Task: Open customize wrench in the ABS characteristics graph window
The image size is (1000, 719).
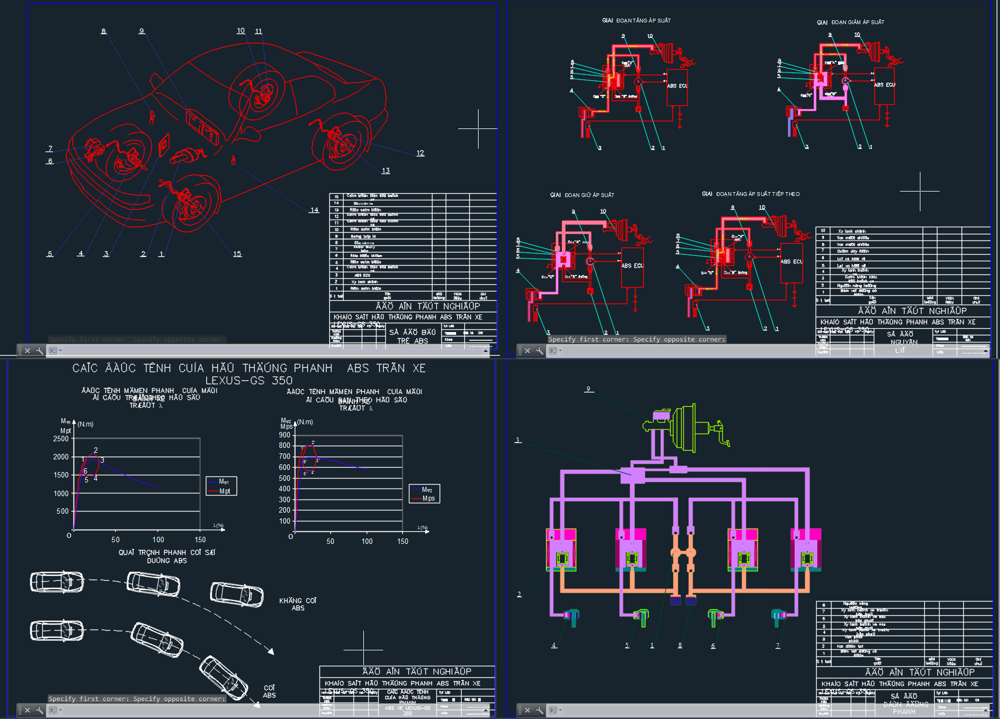Action: tap(40, 710)
